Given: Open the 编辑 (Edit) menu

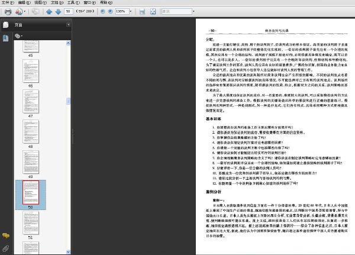Looking at the screenshot, I should tap(24, 2).
